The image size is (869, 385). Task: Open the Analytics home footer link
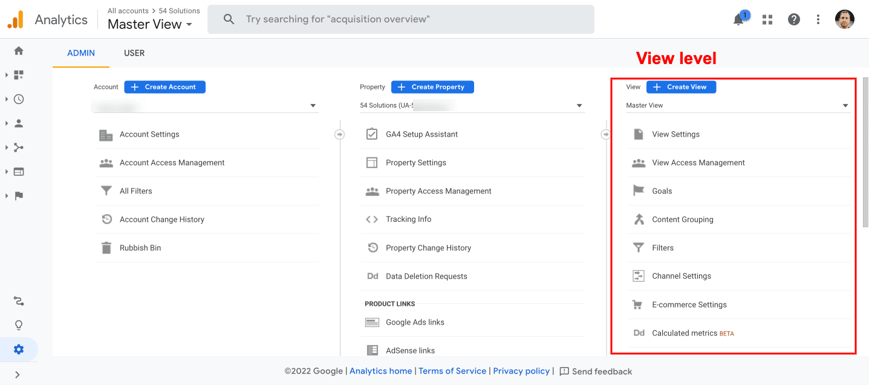(x=380, y=371)
